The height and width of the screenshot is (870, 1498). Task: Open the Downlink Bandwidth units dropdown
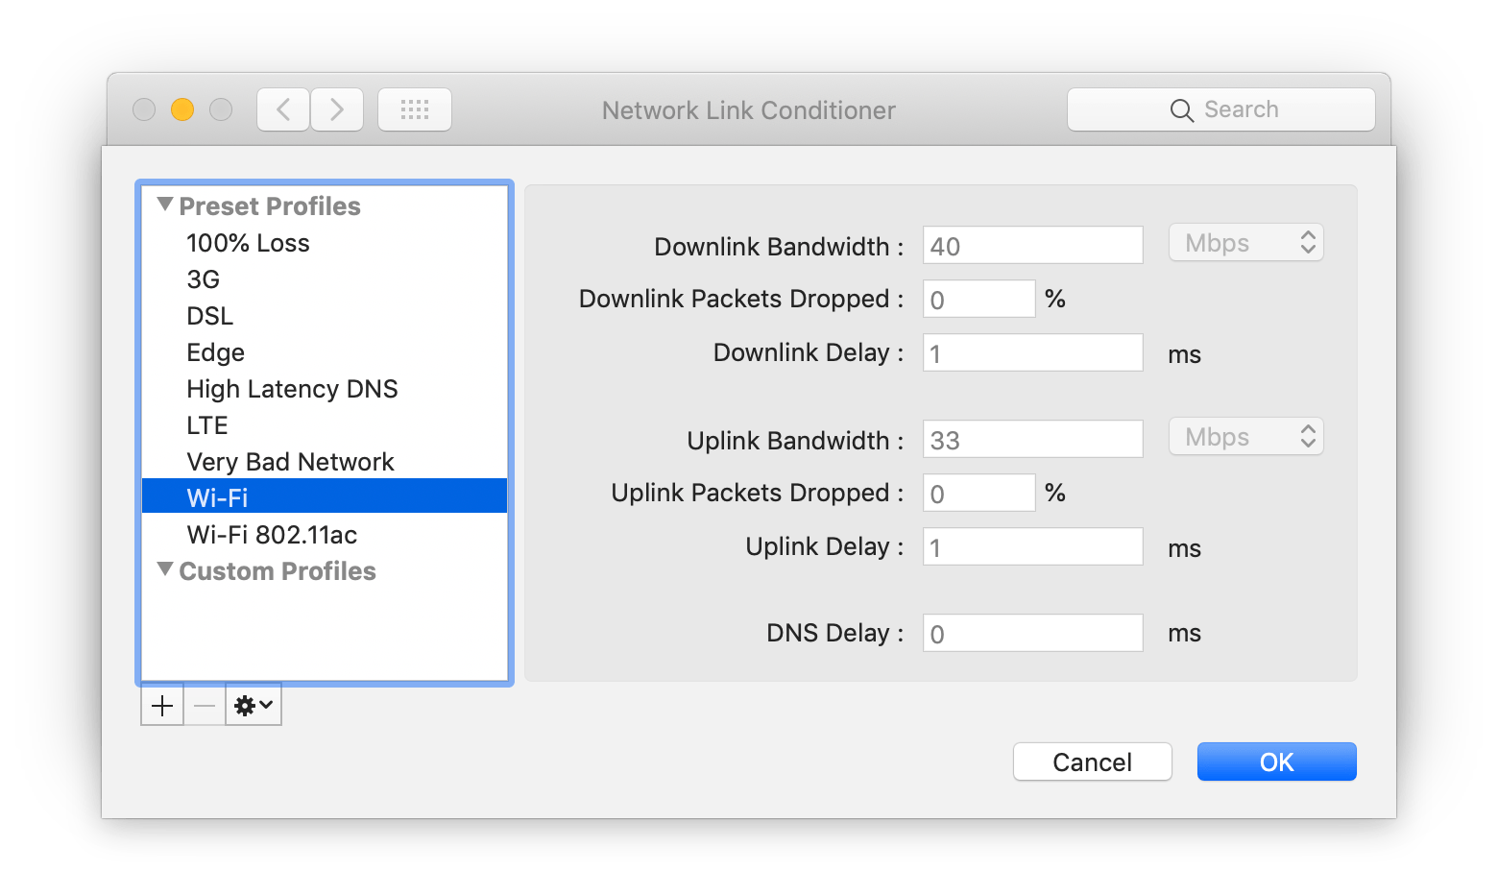point(1245,243)
